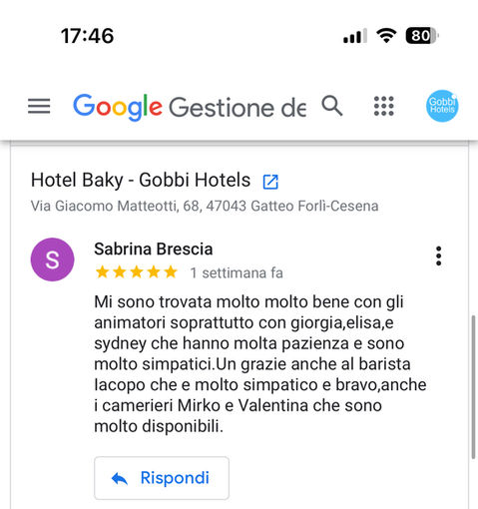The width and height of the screenshot is (478, 509).
Task: Tap the 17:46 clock in status bar
Action: coord(88,36)
